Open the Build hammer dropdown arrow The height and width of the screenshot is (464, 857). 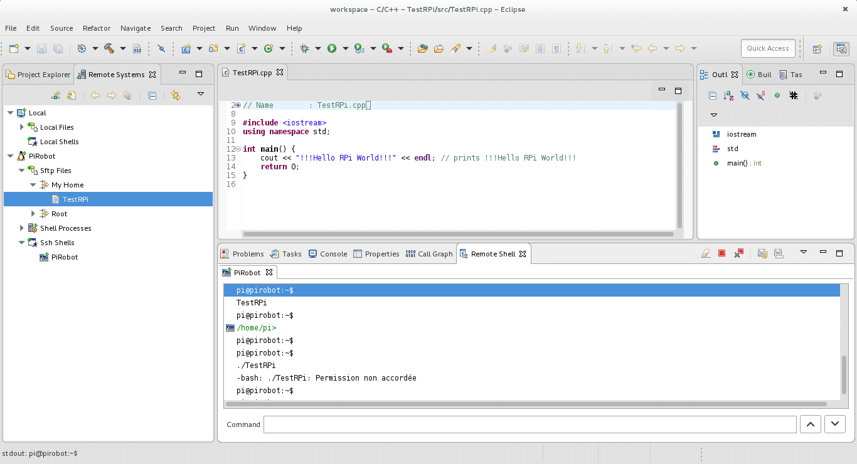[123, 48]
